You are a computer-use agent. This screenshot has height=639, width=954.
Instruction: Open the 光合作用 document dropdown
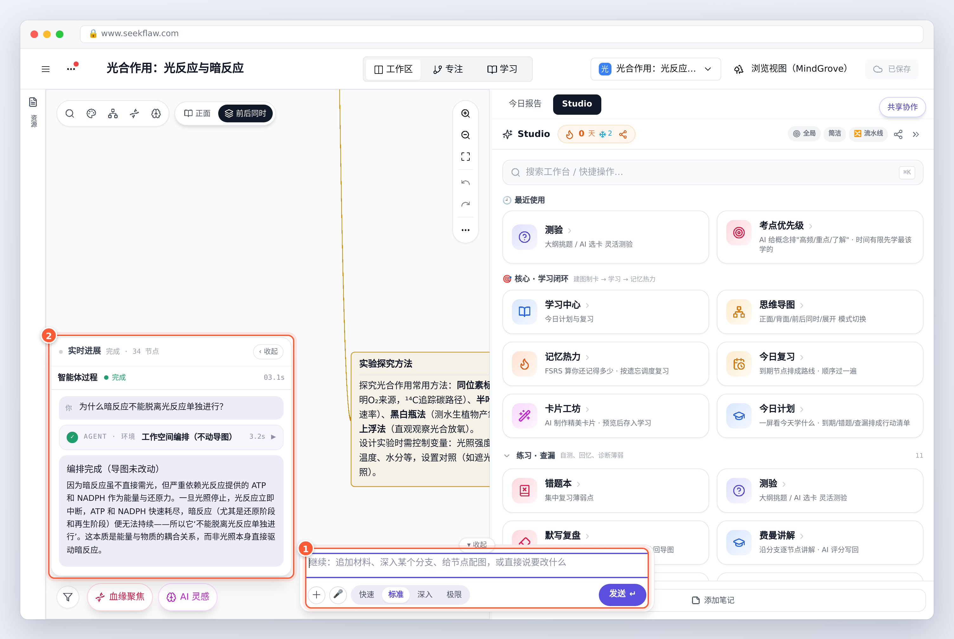pyautogui.click(x=656, y=69)
